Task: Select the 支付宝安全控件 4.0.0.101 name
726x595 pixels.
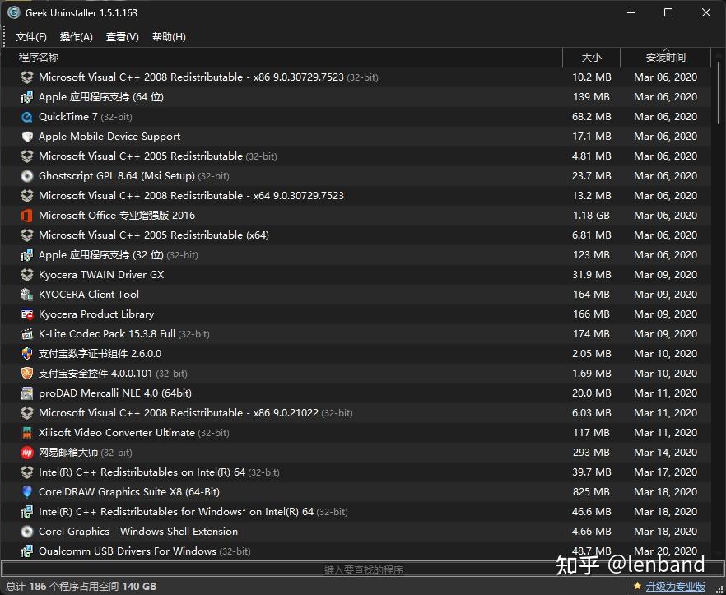Action: coord(95,374)
